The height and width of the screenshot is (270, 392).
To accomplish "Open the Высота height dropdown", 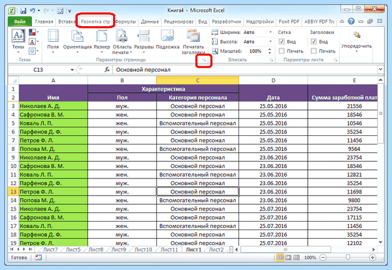I will [x=270, y=42].
